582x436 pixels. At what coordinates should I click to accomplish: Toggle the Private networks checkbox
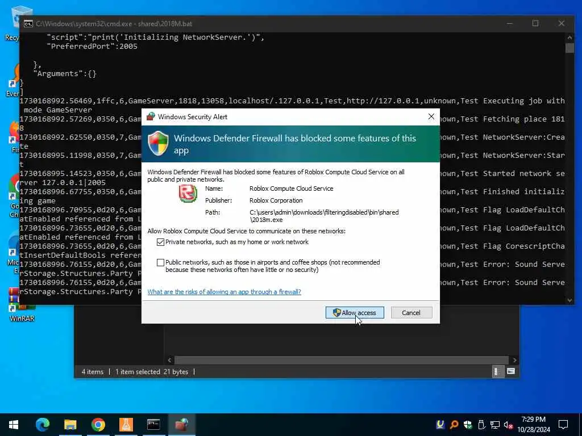(160, 242)
